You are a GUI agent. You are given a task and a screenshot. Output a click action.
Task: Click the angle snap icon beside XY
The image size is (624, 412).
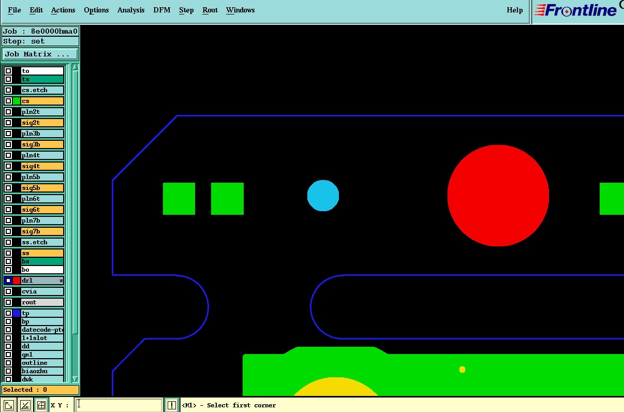point(25,405)
